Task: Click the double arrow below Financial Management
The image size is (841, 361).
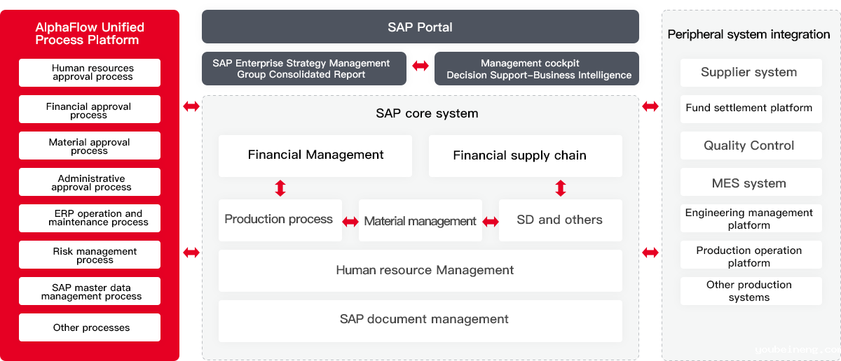Action: pyautogui.click(x=280, y=188)
